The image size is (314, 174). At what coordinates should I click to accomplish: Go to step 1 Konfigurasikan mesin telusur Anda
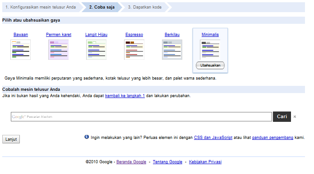(41, 7)
